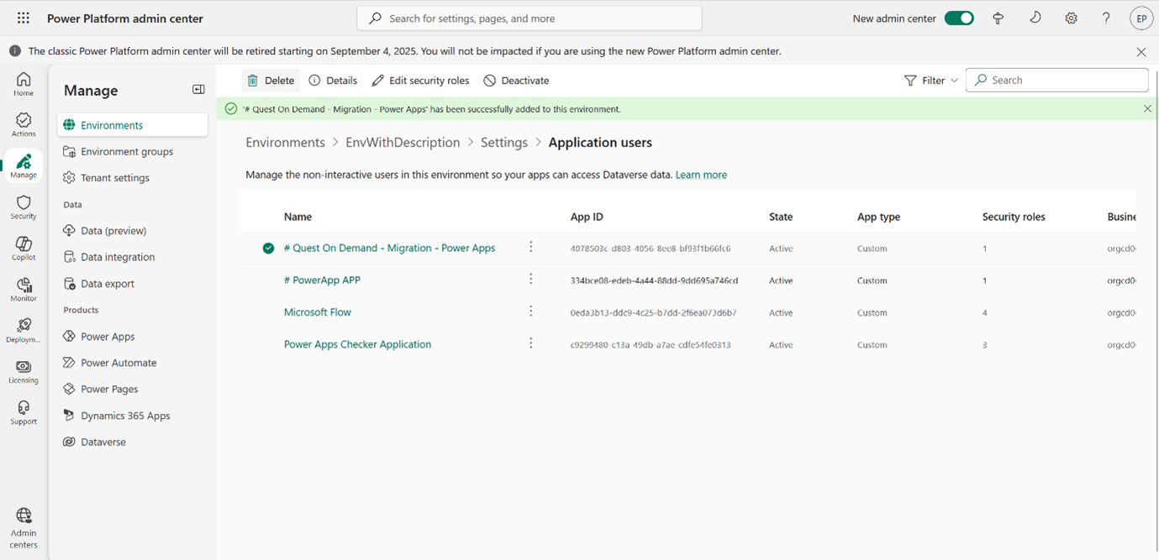This screenshot has width=1159, height=560.
Task: Open more options for PowerApp APP row
Action: tap(530, 280)
